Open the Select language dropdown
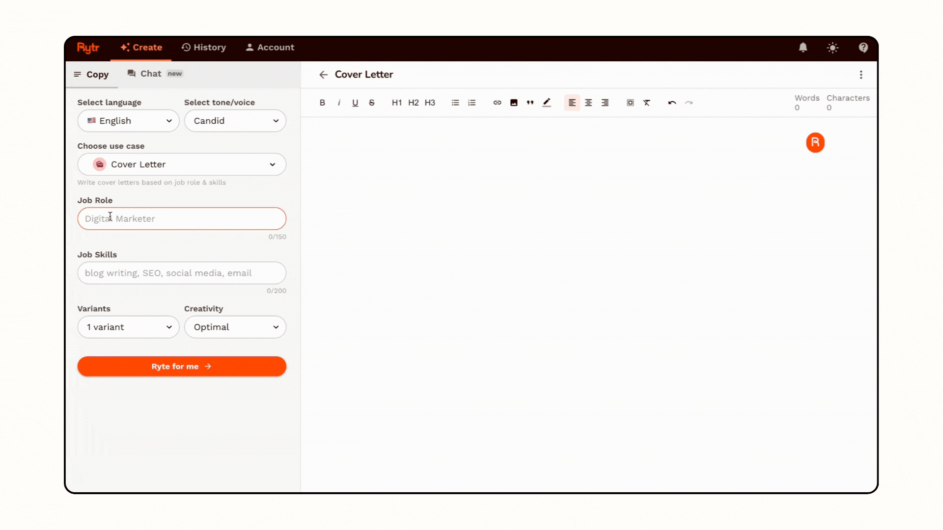Screen dimensions: 943x530 [x=128, y=121]
